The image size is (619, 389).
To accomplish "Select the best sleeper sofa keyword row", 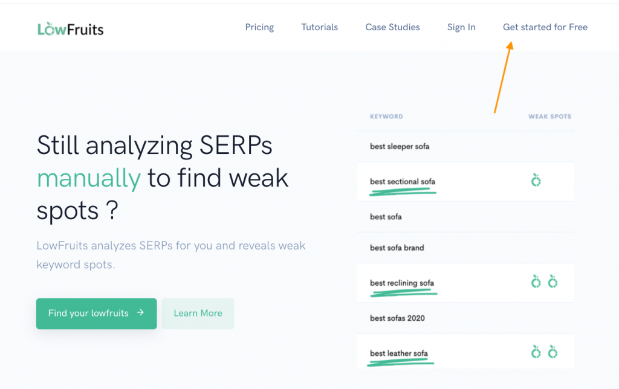I will coord(465,146).
